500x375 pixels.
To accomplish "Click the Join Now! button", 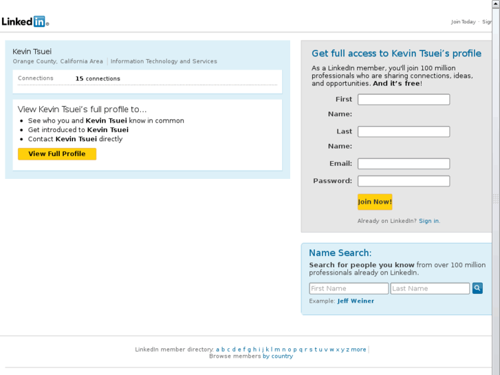I will tap(375, 202).
